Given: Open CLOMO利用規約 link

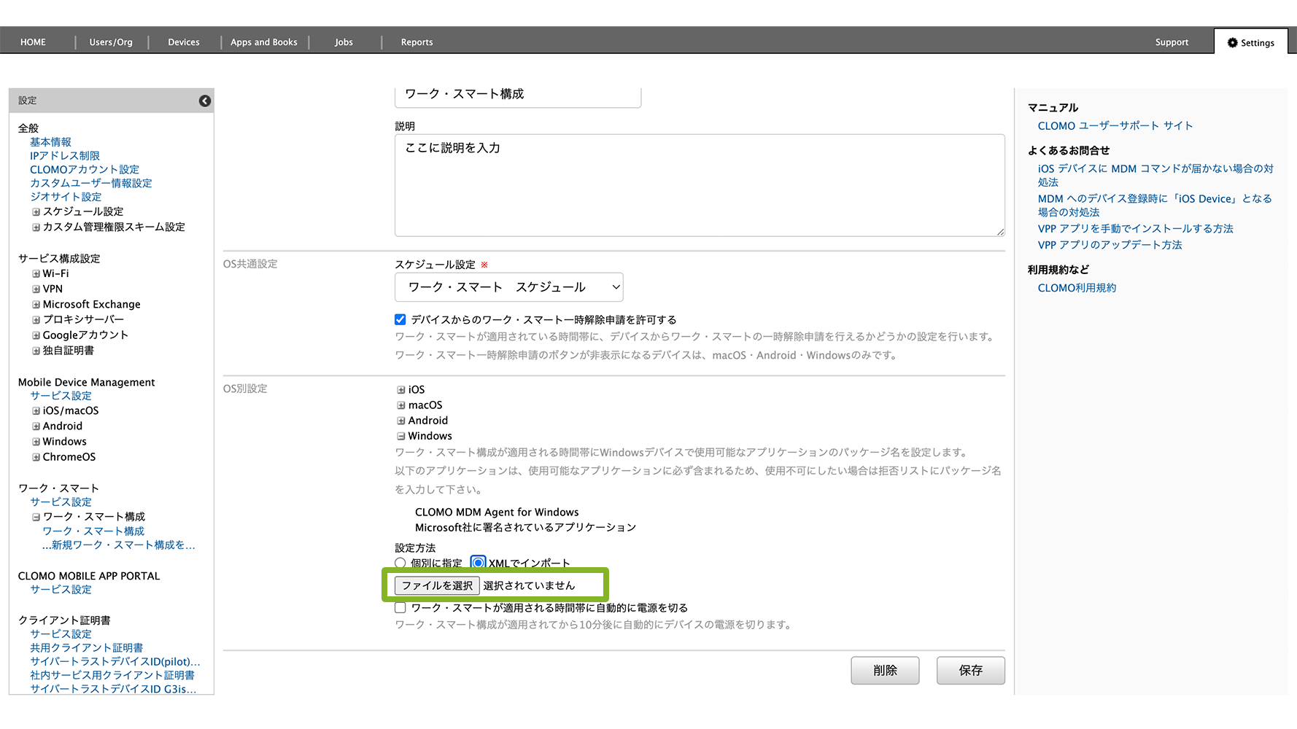Looking at the screenshot, I should (1077, 288).
